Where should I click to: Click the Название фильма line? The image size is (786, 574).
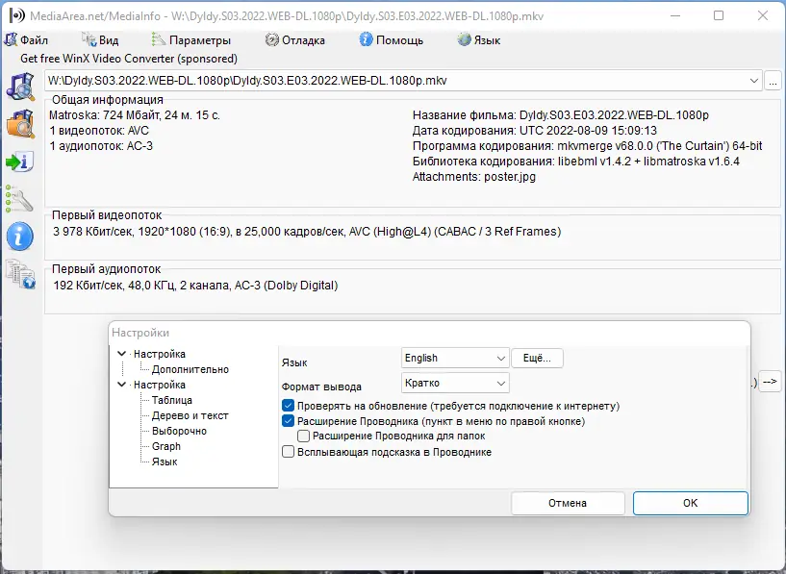coord(561,115)
